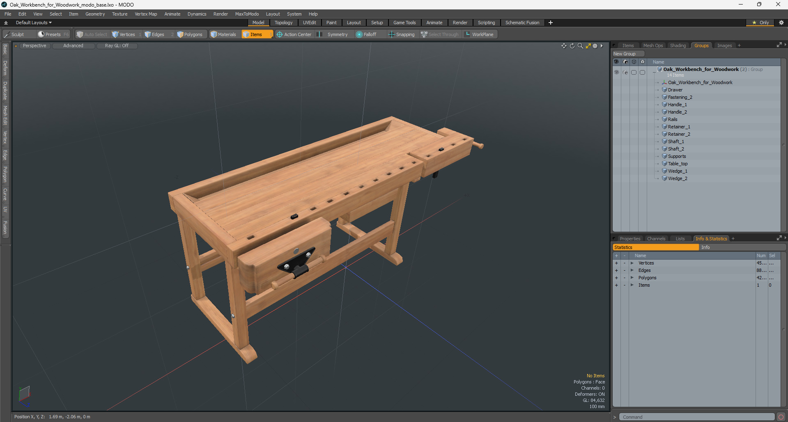Expand the Items statistics row
This screenshot has height=422, width=788.
click(632, 285)
